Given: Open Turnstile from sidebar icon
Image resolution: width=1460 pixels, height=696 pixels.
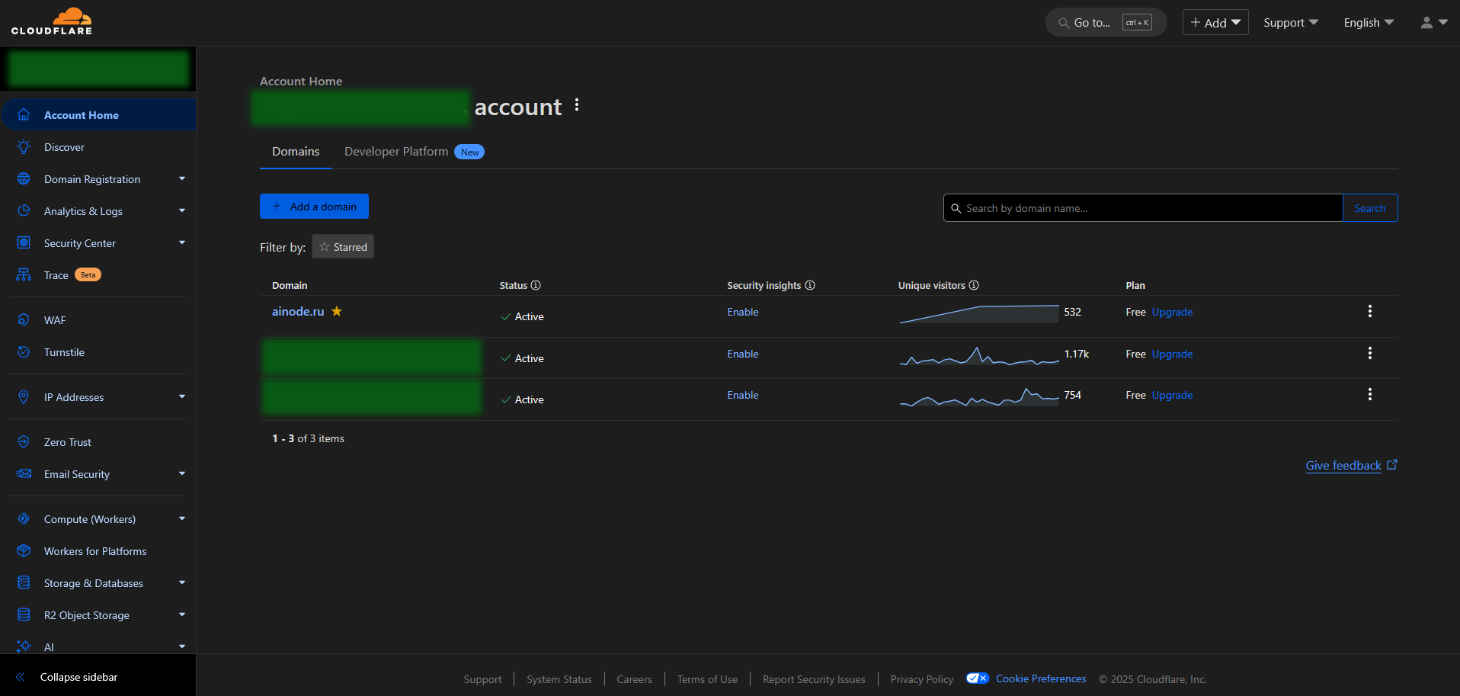Looking at the screenshot, I should click(x=24, y=351).
